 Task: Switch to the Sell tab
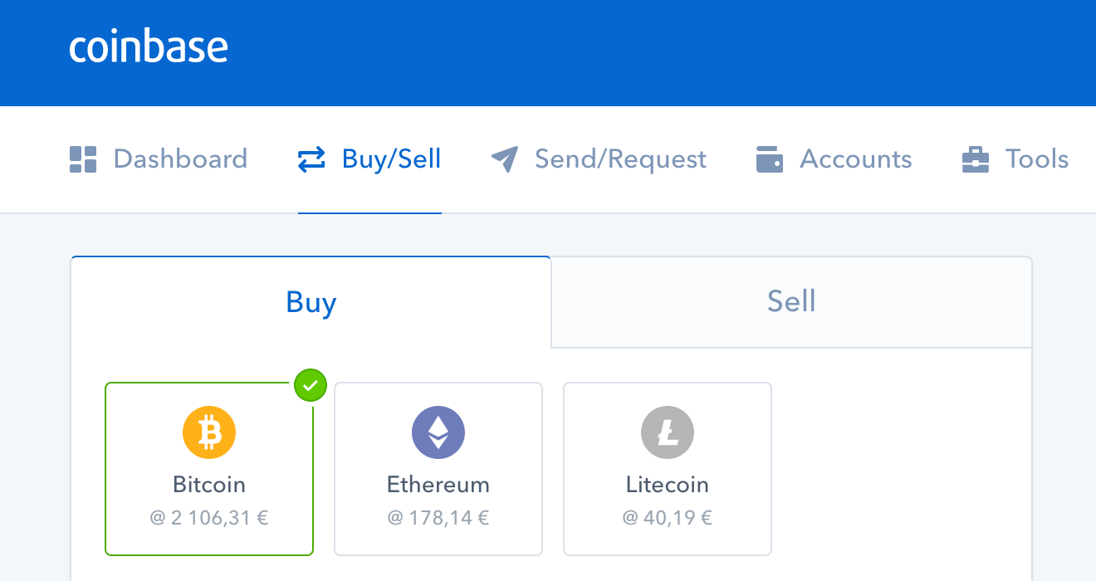[x=791, y=302]
